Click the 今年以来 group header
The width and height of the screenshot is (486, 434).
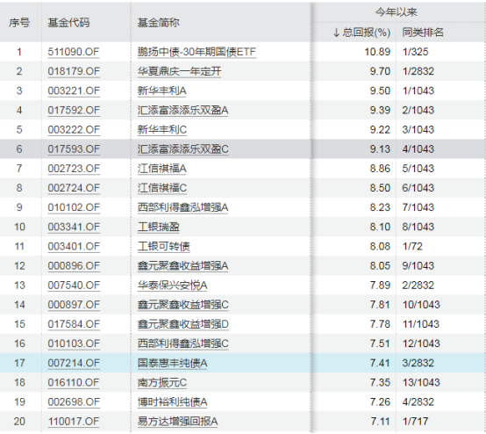397,11
